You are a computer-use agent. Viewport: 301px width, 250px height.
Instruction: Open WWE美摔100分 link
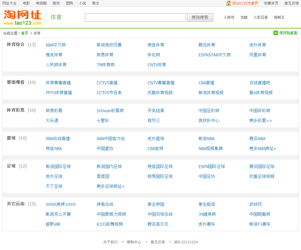[61, 204]
